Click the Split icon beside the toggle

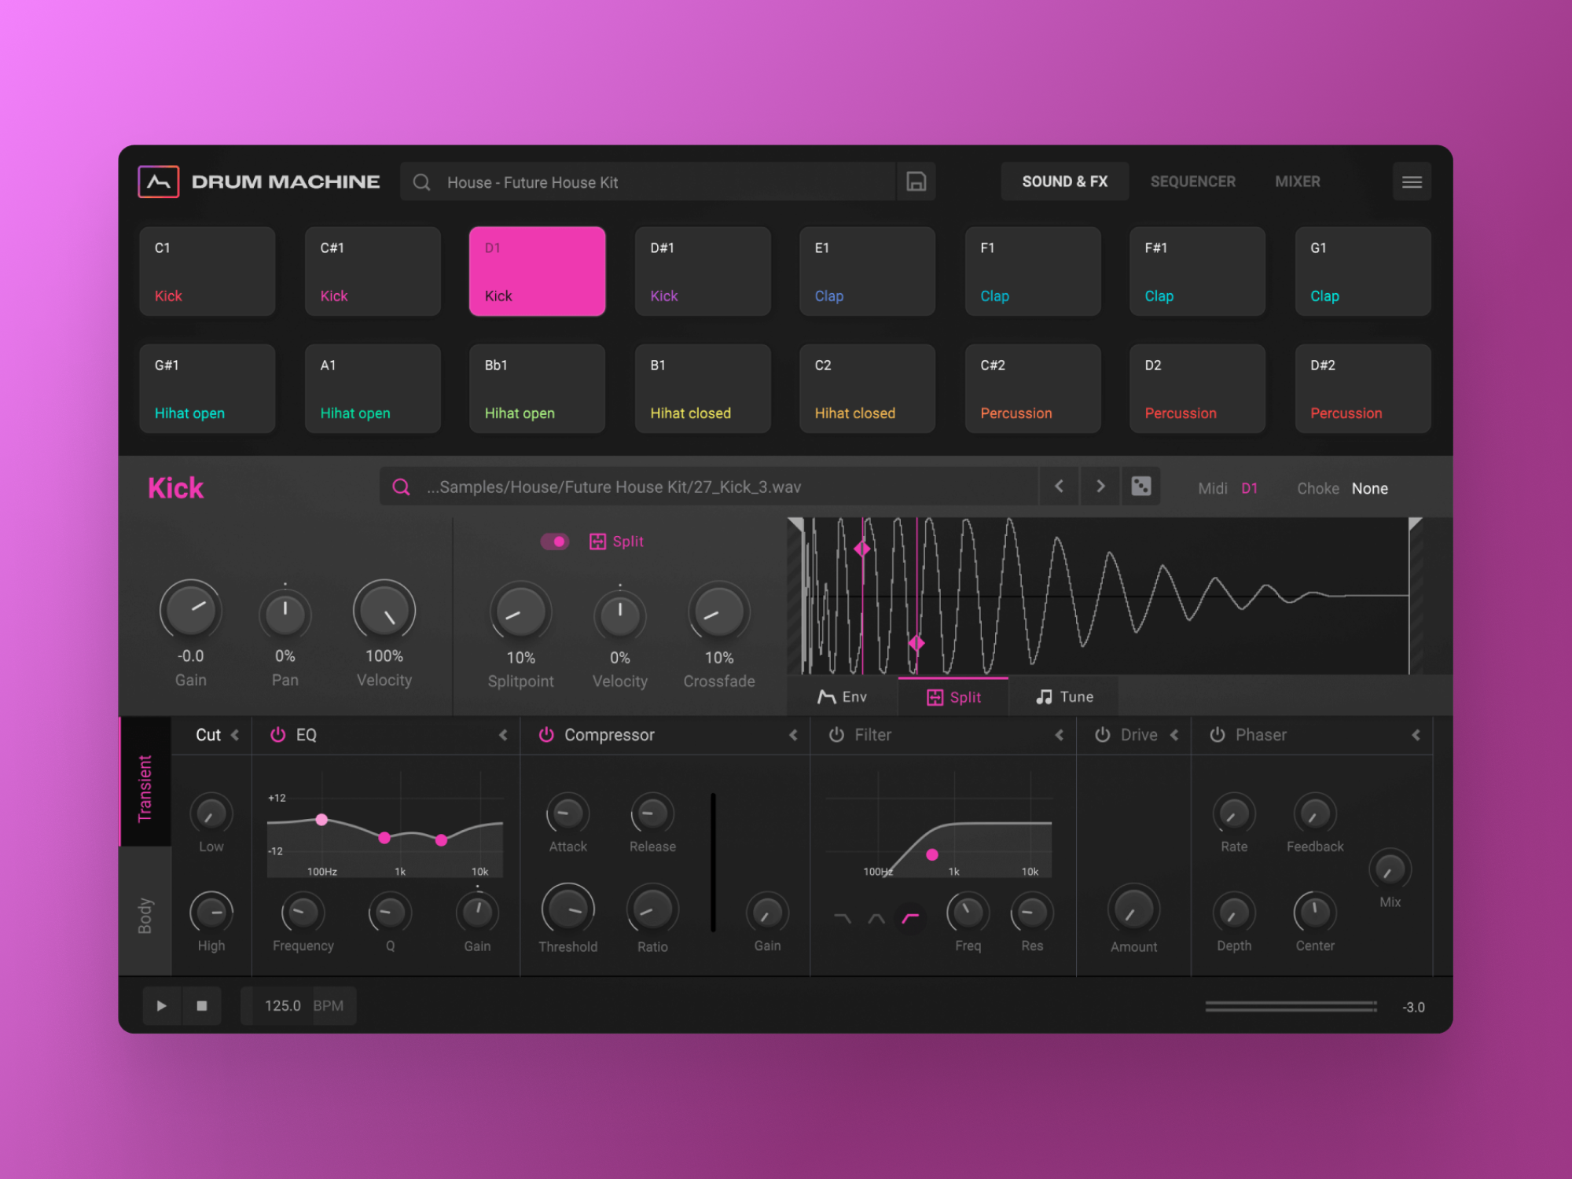click(597, 542)
